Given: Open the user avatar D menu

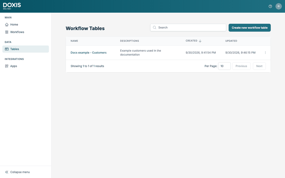Looking at the screenshot, I should 278,6.
